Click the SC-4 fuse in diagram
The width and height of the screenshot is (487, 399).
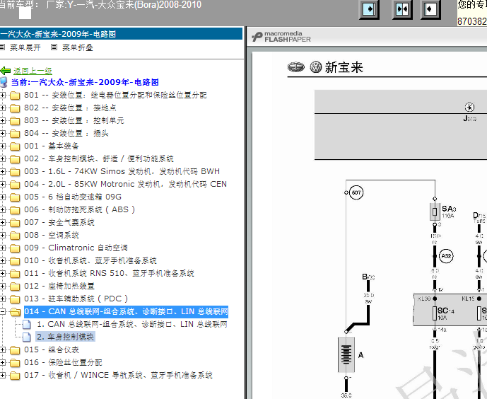(x=435, y=313)
